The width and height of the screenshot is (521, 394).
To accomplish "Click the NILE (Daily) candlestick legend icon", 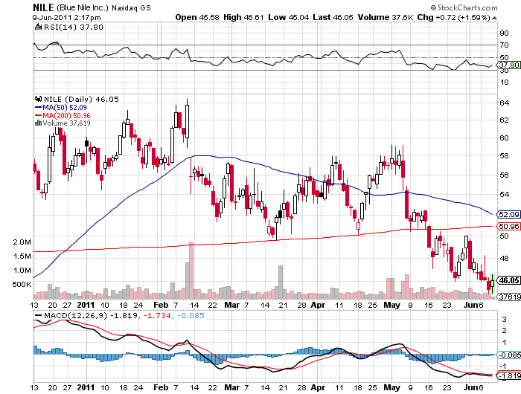I will [38, 99].
